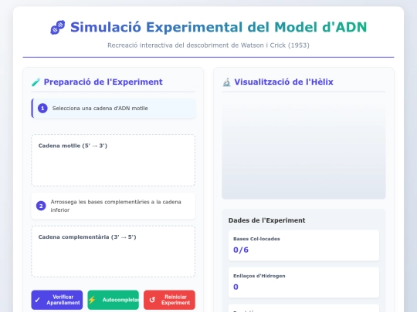Viewport: 417px width, 312px height.
Task: Click the 'Enllaços d'Hidrogen' label
Action: click(x=259, y=276)
